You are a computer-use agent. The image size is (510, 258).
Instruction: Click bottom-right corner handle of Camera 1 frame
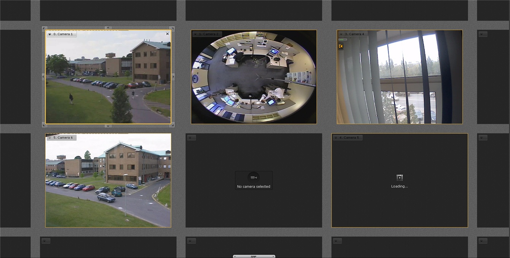(173, 125)
